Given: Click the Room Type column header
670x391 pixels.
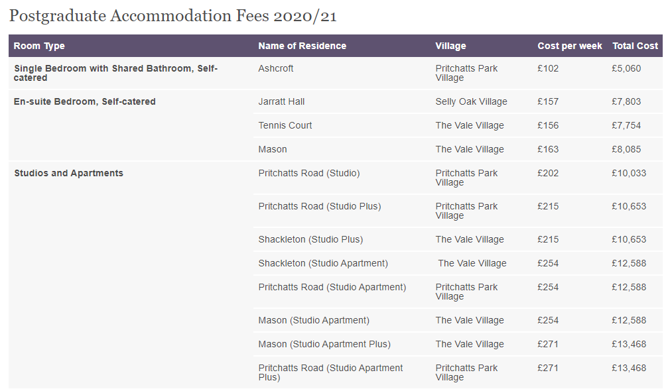Looking at the screenshot, I should [39, 46].
